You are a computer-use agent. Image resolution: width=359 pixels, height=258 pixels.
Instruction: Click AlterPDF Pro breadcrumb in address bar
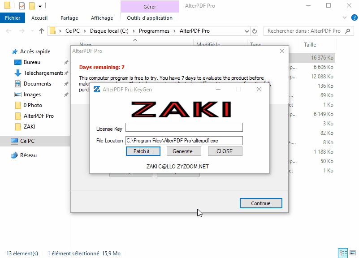195,31
